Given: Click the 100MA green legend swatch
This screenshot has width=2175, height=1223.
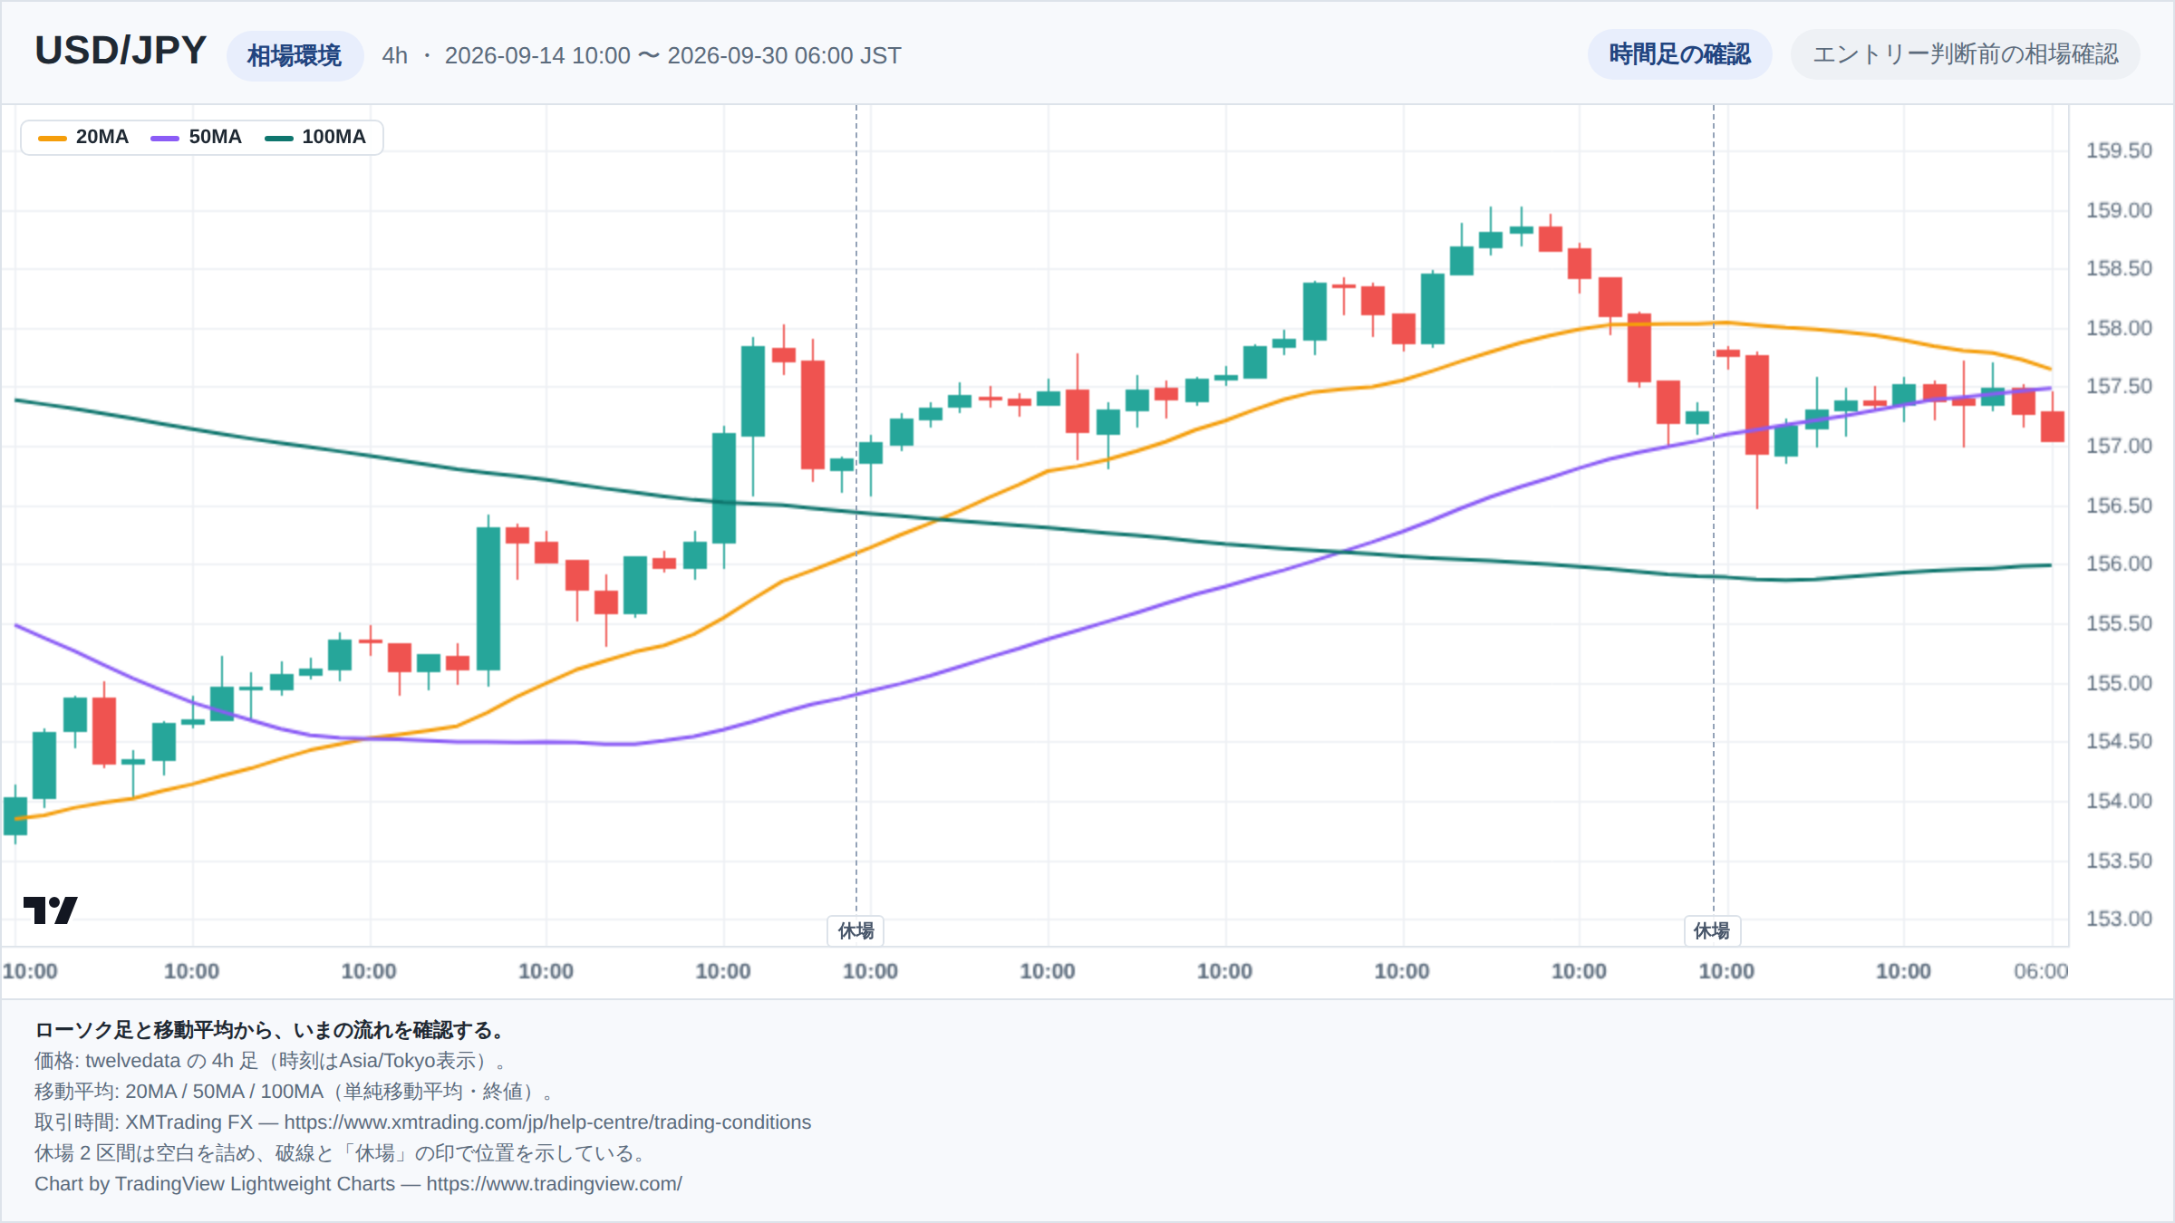Looking at the screenshot, I should (278, 138).
